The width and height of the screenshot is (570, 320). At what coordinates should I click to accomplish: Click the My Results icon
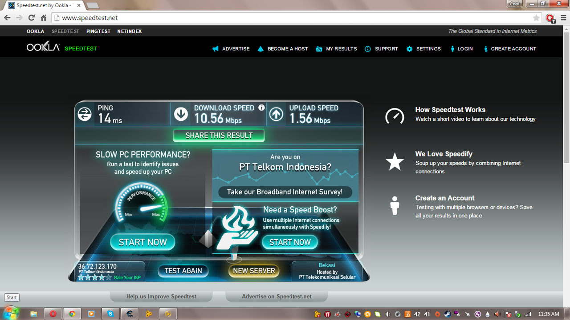319,49
